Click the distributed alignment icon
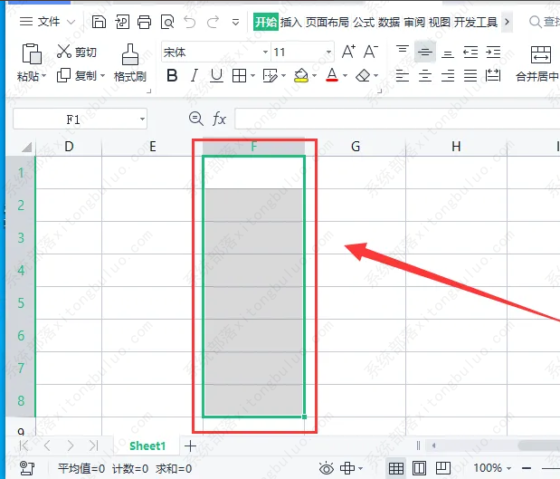Image resolution: width=560 pixels, height=479 pixels. 493,75
